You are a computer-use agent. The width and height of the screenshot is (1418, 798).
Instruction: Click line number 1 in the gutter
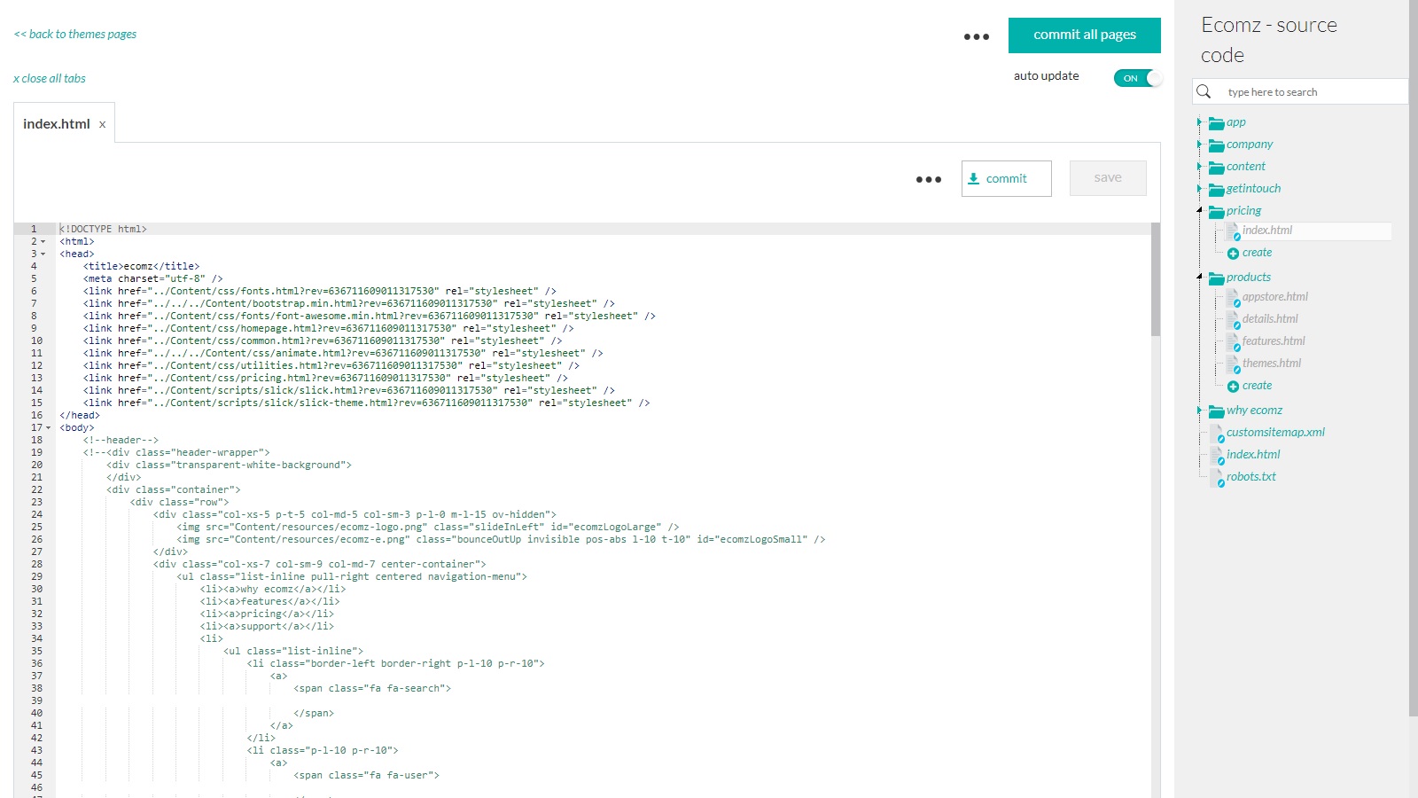tap(34, 230)
